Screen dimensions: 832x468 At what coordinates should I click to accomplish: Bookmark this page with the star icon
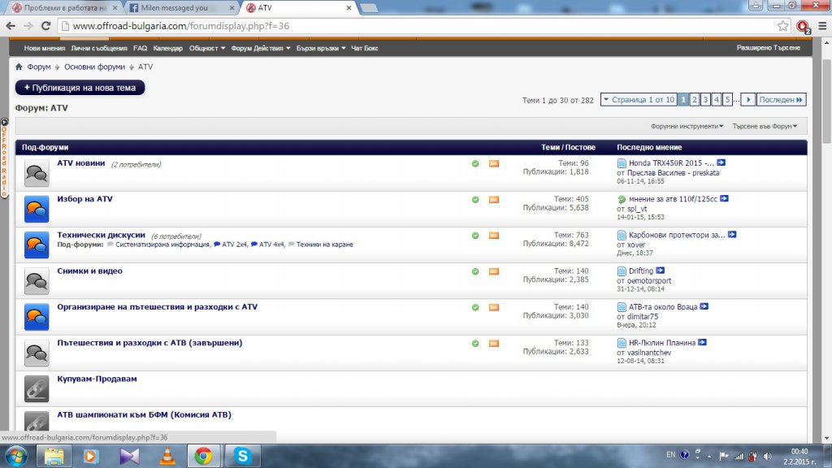(x=782, y=26)
